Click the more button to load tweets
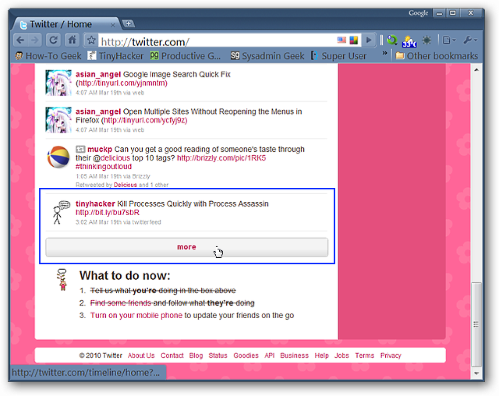The image size is (499, 396). tap(187, 247)
